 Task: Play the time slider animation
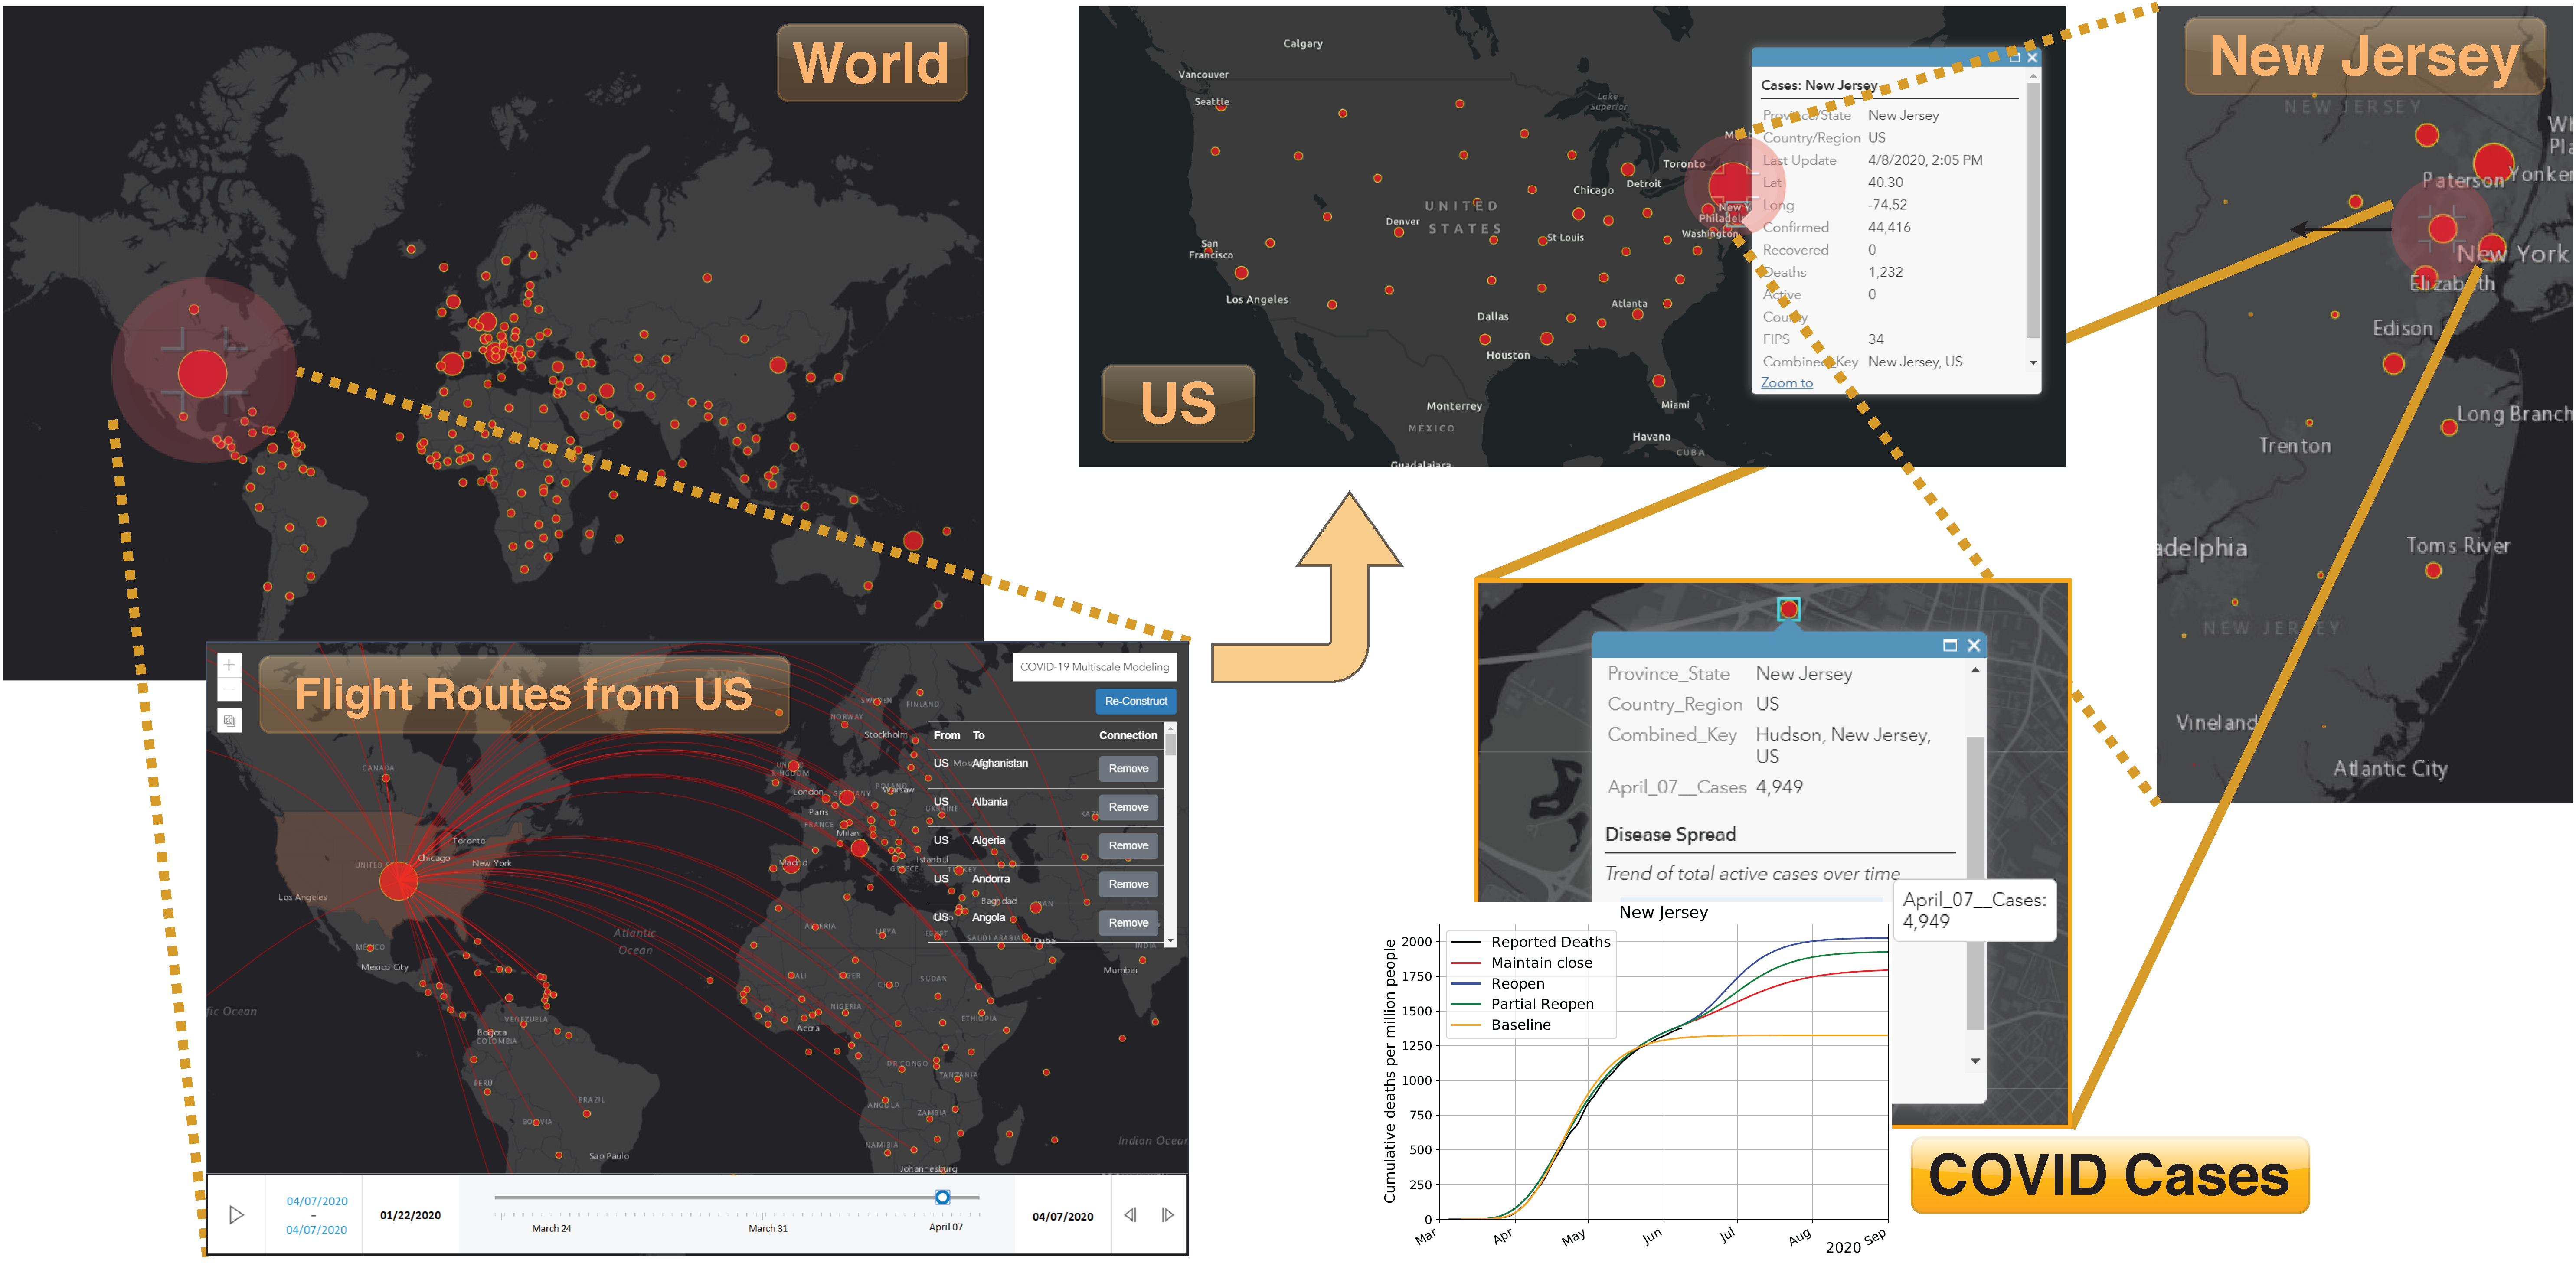[236, 1215]
